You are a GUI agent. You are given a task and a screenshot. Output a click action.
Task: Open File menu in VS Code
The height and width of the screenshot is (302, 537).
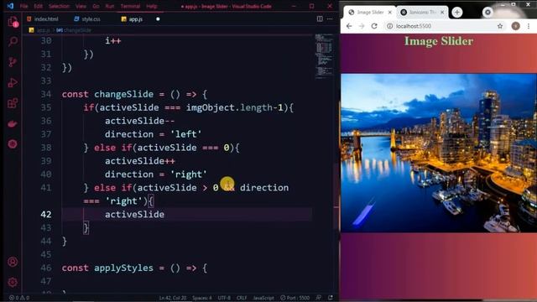pos(24,6)
